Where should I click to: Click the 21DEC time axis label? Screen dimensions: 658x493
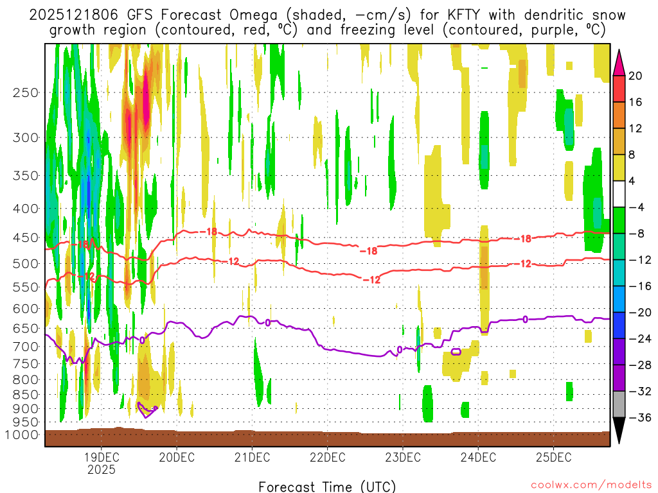[x=252, y=457]
